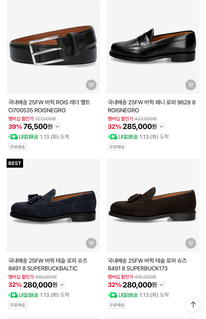This screenshot has height=319, width=206.
Task: Open price dropdown for navy tassel loafer
Action: [x=62, y=285]
